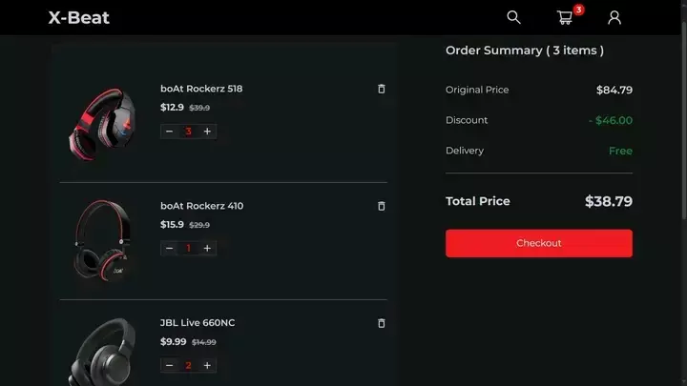The height and width of the screenshot is (386, 687).
Task: Click the quantity value 2 of JBL Live
Action: tap(188, 365)
